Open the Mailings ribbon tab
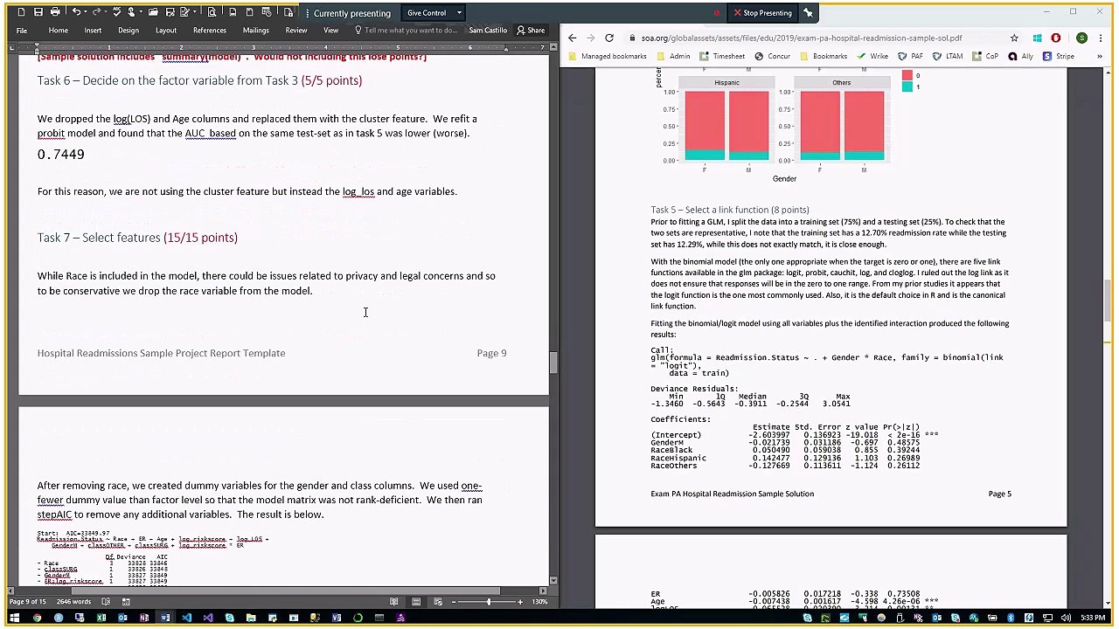The width and height of the screenshot is (1119, 629). click(x=255, y=30)
